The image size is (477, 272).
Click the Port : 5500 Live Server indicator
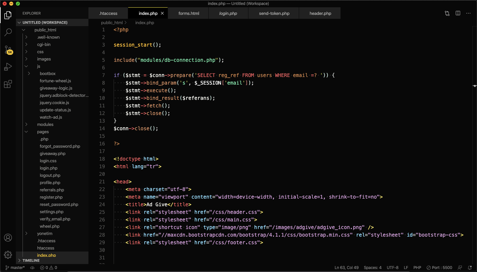point(440,268)
